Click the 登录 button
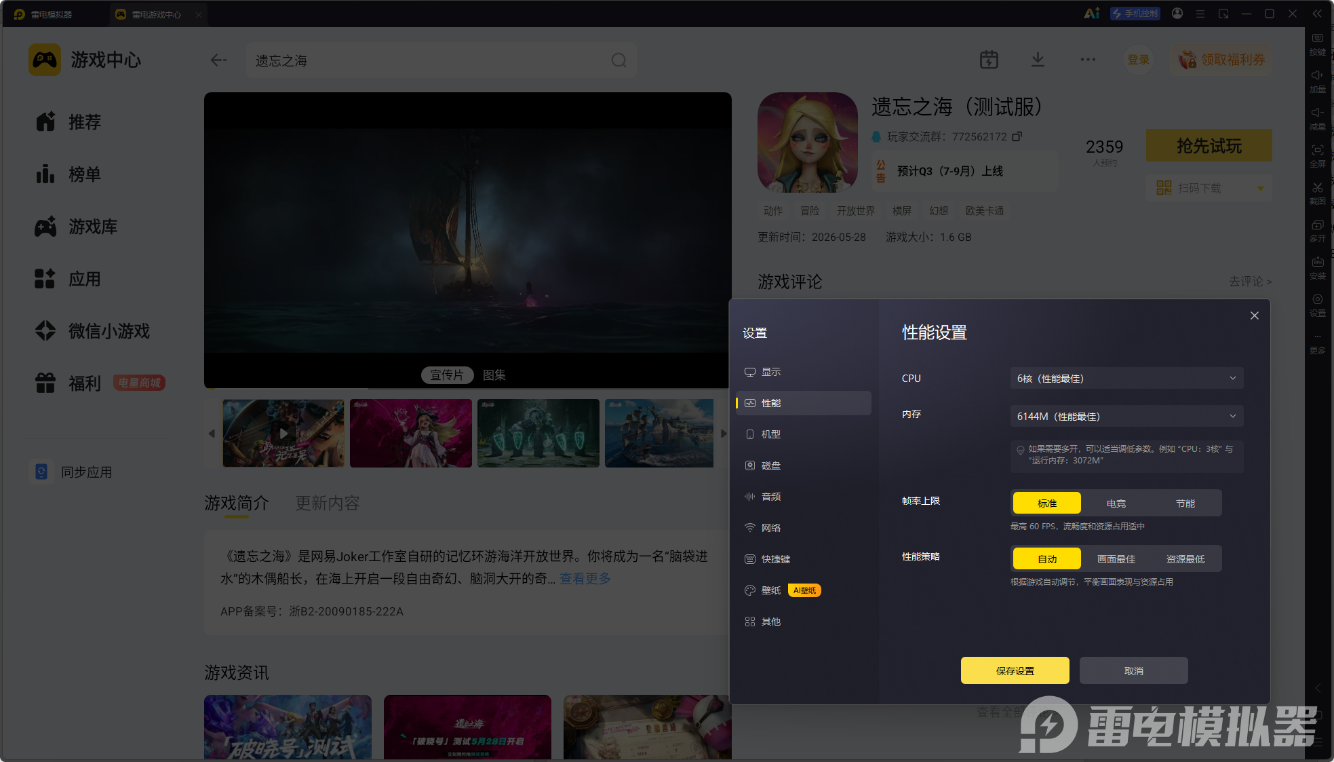This screenshot has height=762, width=1334. click(1138, 60)
